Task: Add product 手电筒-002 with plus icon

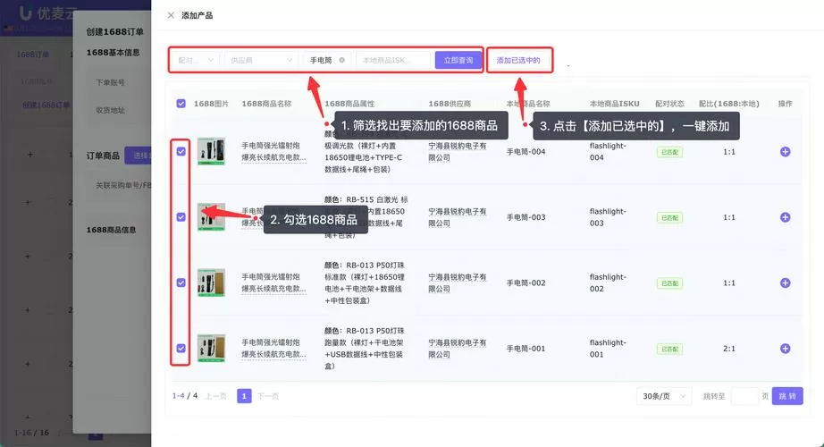Action: (x=785, y=283)
